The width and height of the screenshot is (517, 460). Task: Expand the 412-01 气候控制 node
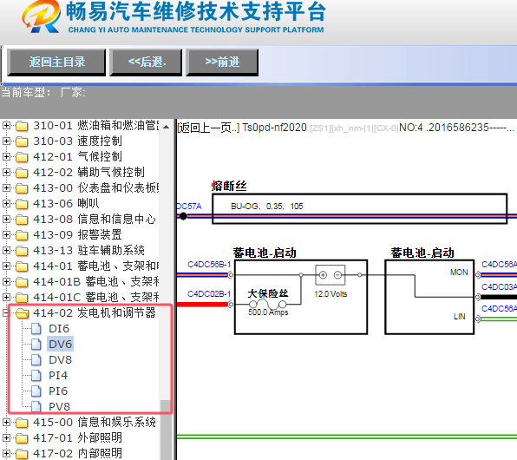coord(6,156)
